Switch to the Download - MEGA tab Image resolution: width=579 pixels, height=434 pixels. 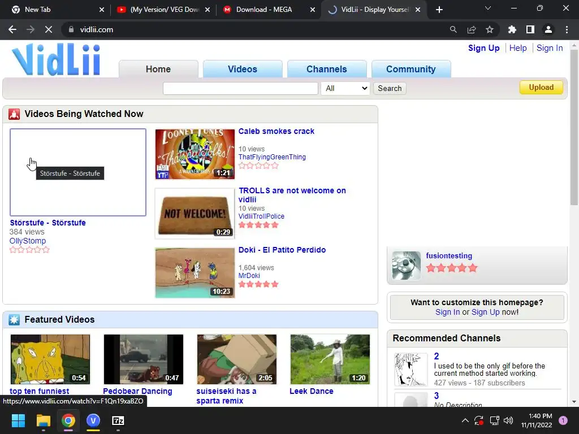(x=264, y=10)
